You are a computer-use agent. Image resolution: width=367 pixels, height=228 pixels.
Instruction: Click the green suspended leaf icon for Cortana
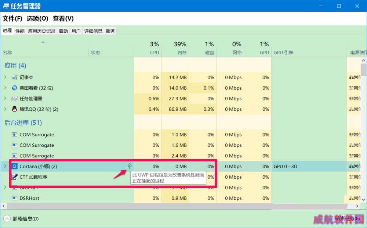(x=130, y=166)
